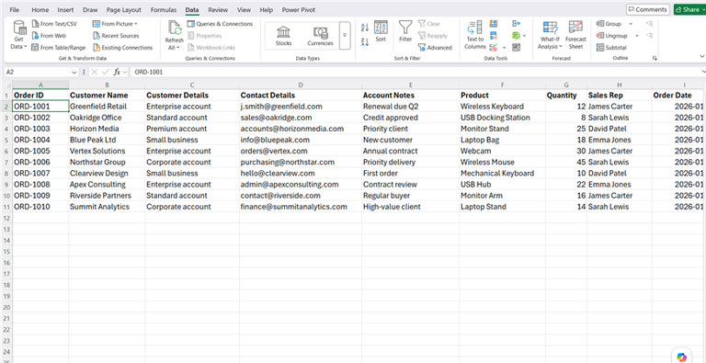Viewport: 706px width, 363px height.
Task: Open the Sort dialog
Action: coord(381,31)
